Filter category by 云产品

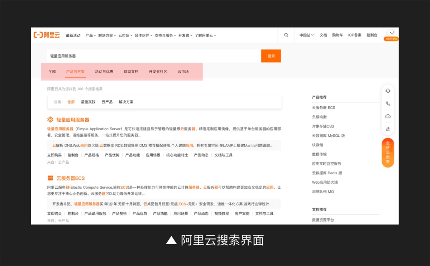[x=107, y=102]
